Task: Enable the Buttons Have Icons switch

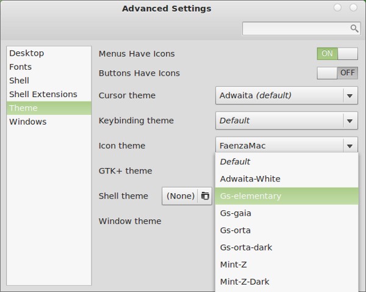Action: [x=337, y=73]
